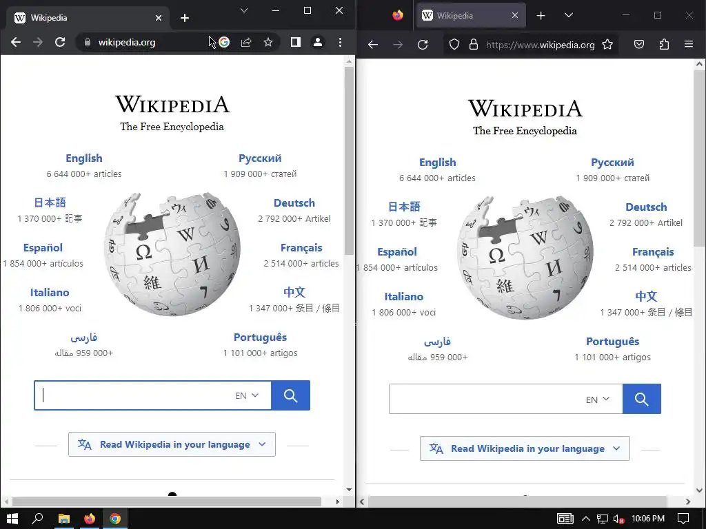Show hidden system tray icons

(586, 519)
